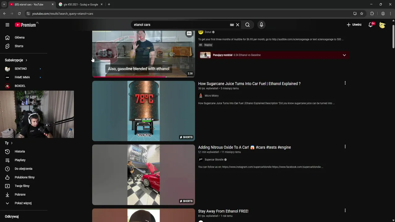Switch to gle 450 2021 Google tab
This screenshot has width=395, height=222.
coord(81,4)
